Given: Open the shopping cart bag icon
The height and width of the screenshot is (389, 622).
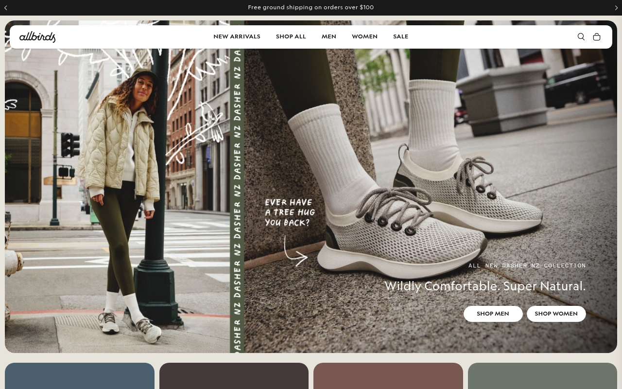Looking at the screenshot, I should pos(597,37).
